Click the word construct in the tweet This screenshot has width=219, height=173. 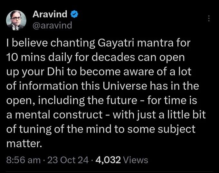point(78,114)
